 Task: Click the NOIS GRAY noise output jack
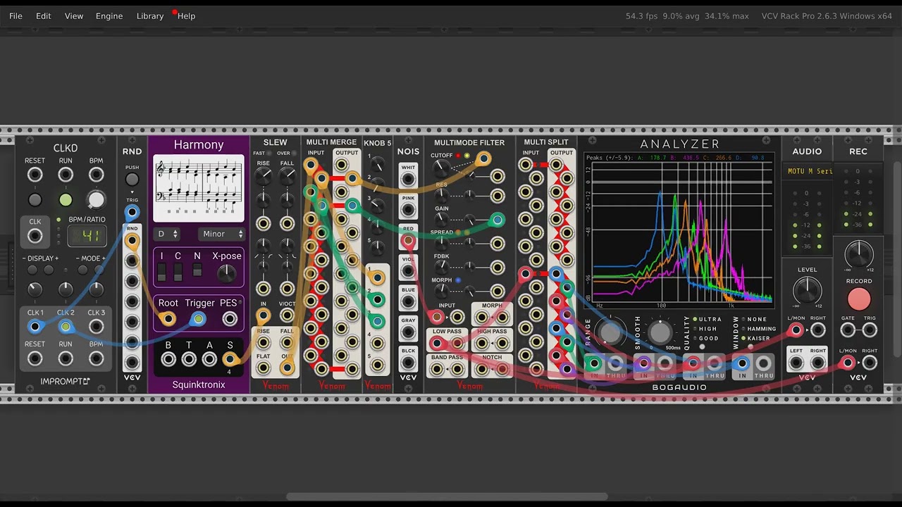(x=408, y=332)
